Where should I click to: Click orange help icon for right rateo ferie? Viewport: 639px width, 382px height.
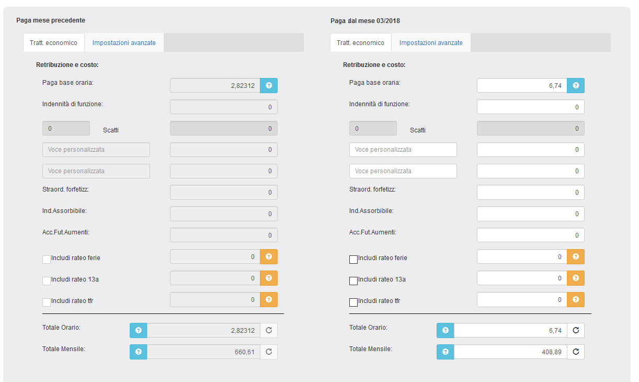[x=576, y=257]
